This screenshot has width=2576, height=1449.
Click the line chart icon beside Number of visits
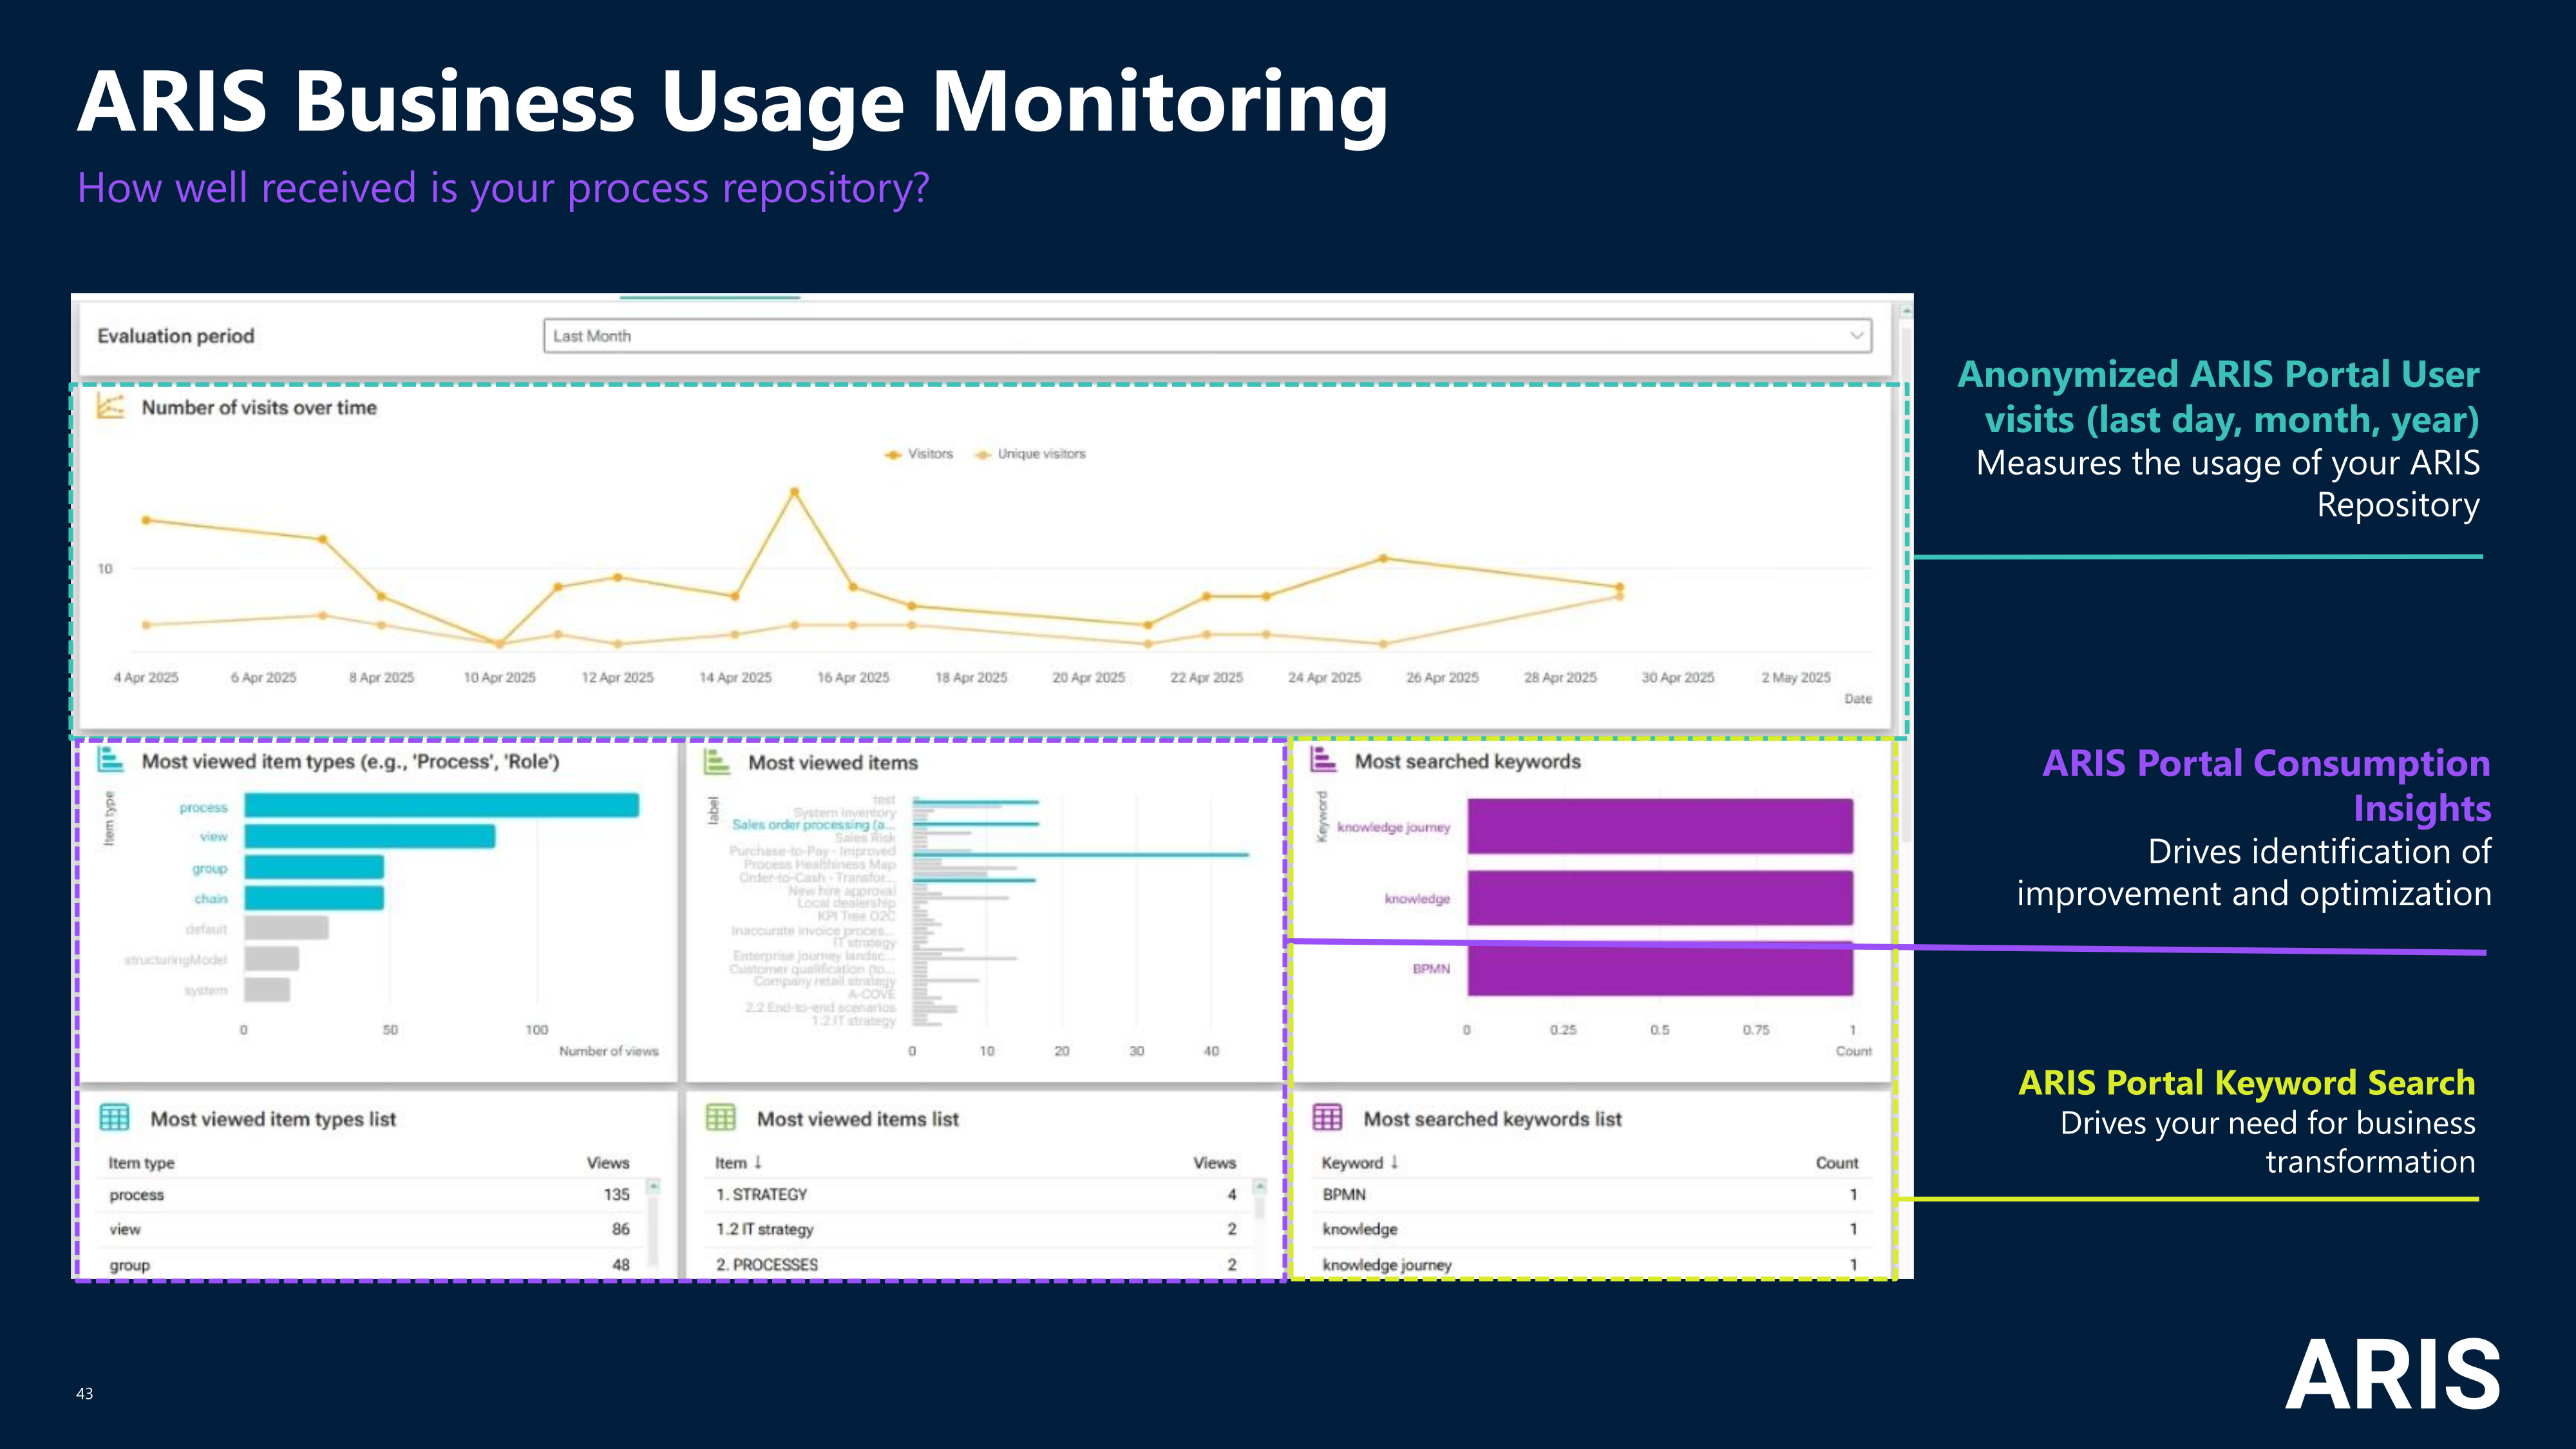(x=110, y=407)
